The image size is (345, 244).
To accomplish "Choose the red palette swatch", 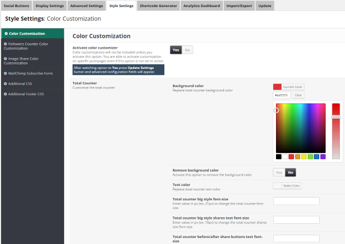I will click(291, 156).
